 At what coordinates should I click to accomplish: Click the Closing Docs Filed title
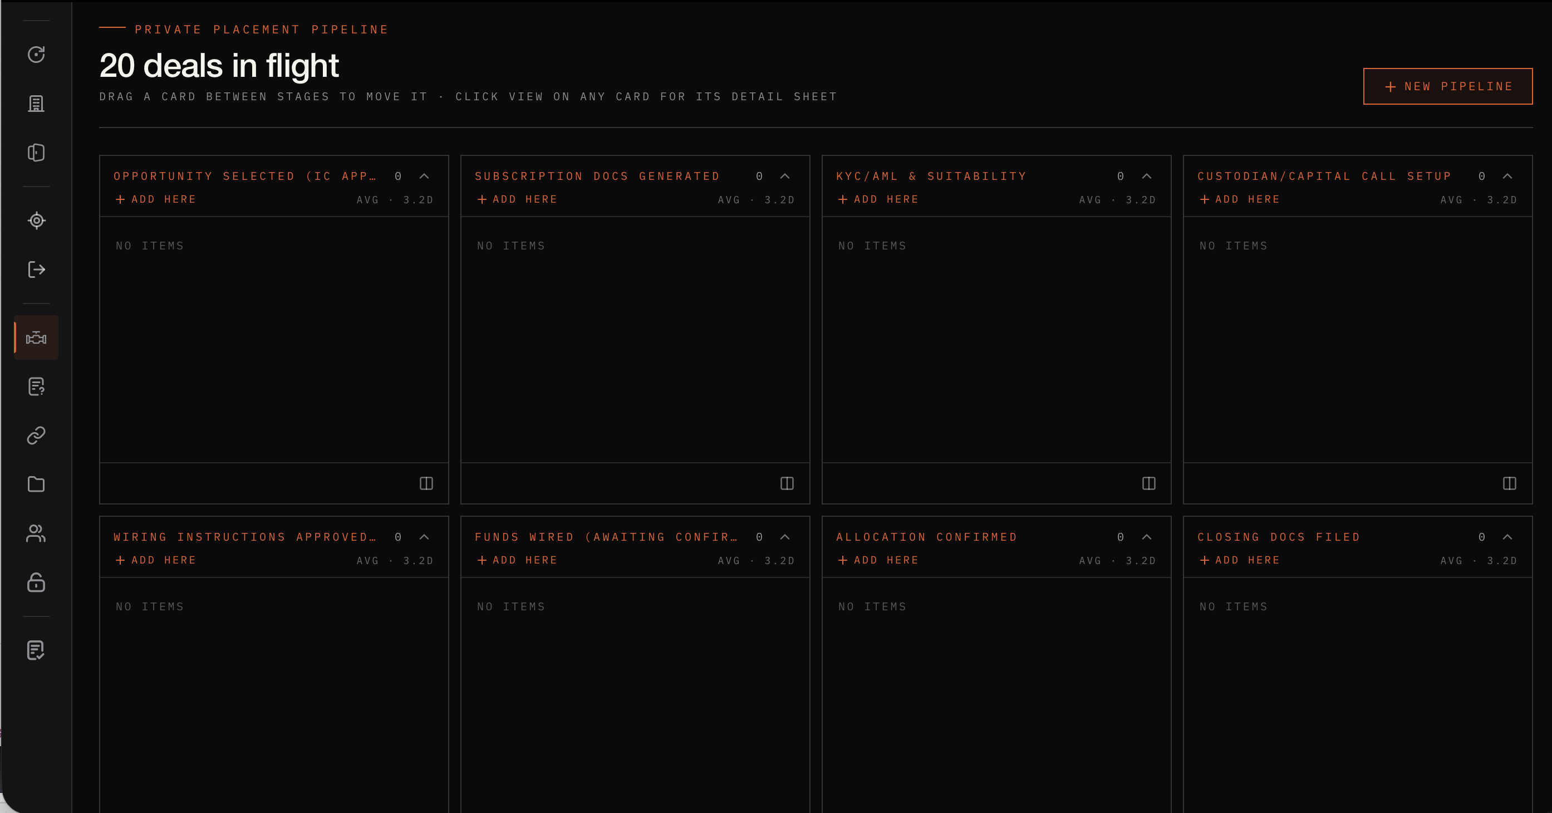click(x=1279, y=537)
